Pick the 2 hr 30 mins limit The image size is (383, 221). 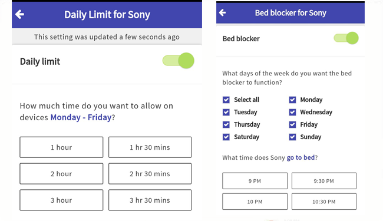tap(150, 174)
